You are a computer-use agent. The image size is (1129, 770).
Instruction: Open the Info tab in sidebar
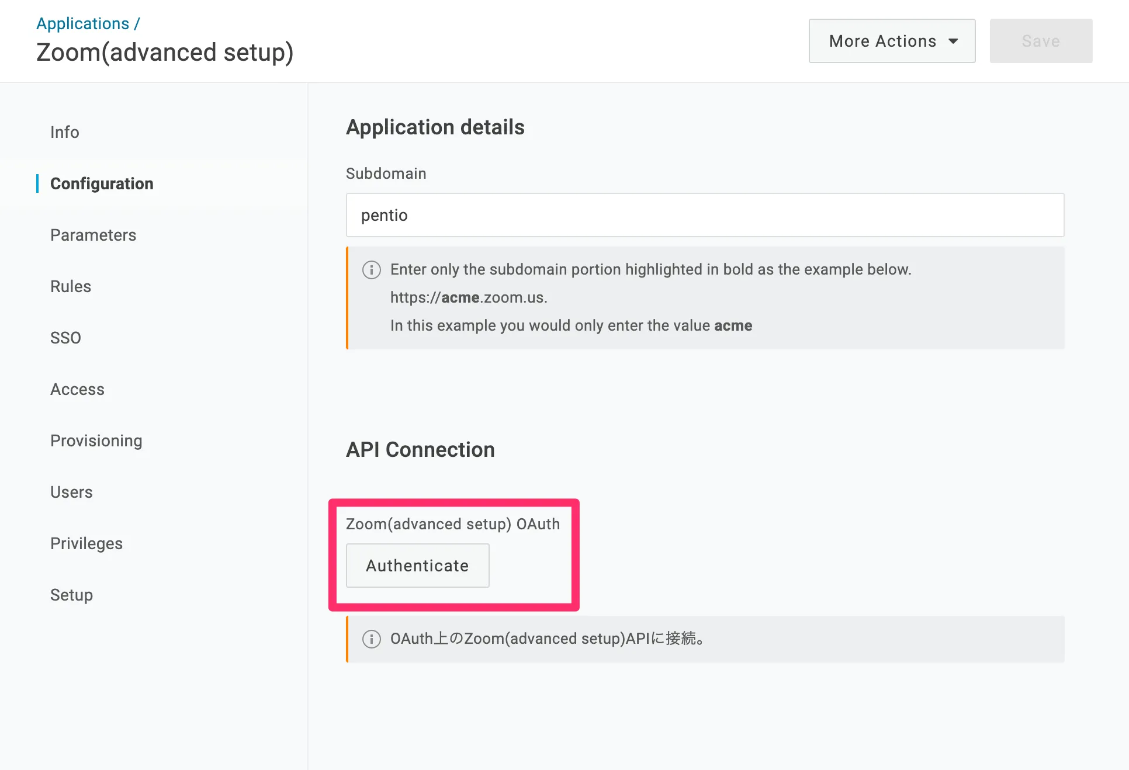64,132
